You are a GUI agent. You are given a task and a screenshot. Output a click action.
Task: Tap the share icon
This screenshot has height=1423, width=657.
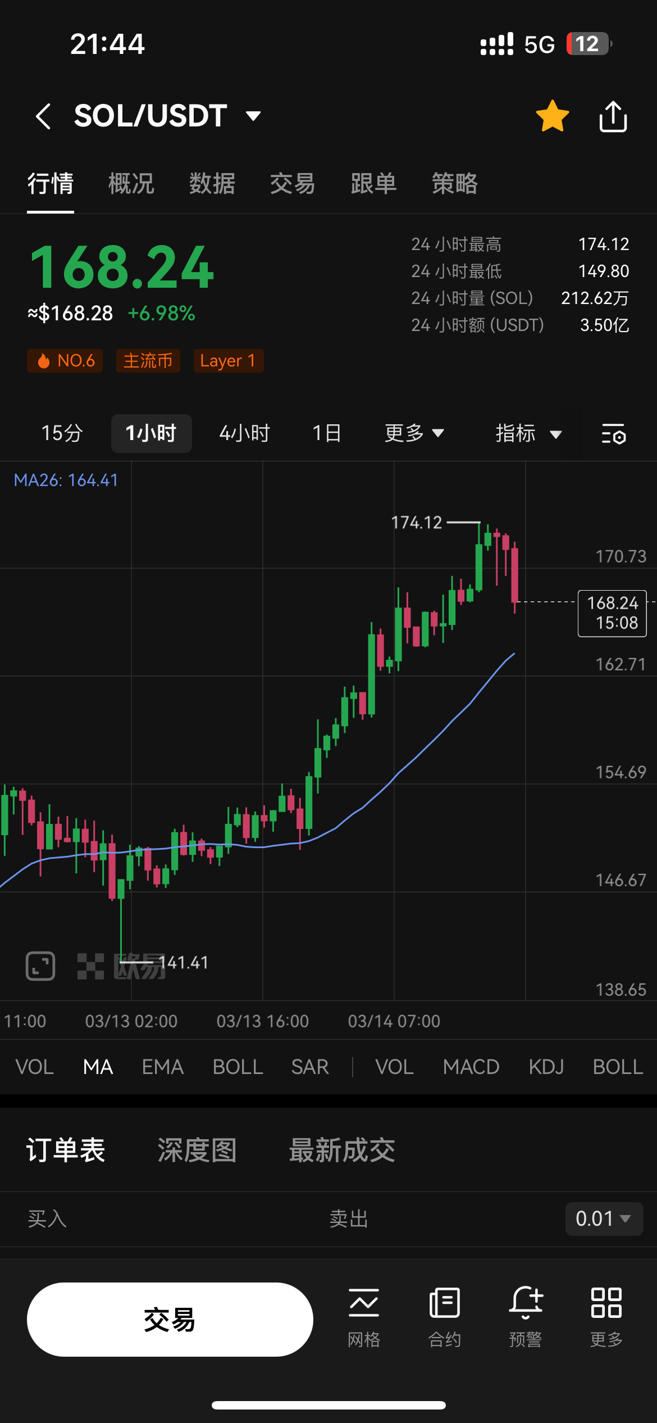coord(613,116)
